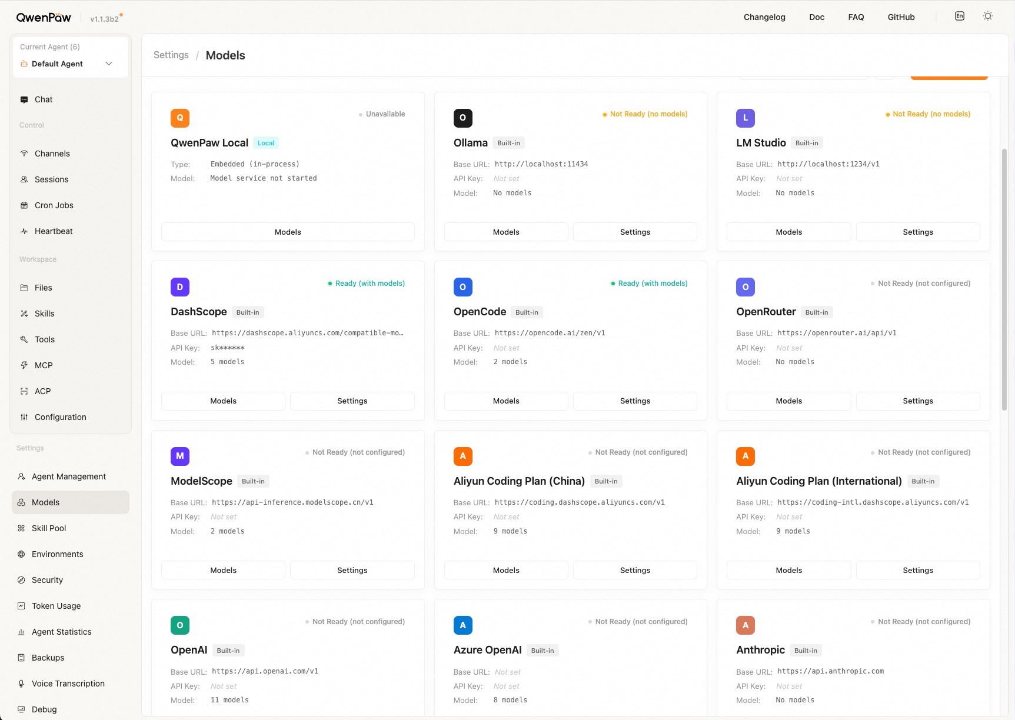Select Models in the settings sidebar
The width and height of the screenshot is (1015, 720).
(x=71, y=502)
